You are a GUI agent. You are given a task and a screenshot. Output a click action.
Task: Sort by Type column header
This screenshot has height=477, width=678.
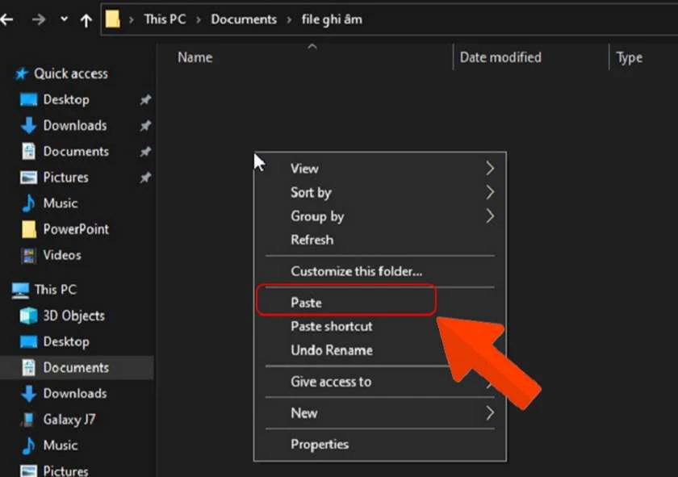click(x=629, y=57)
